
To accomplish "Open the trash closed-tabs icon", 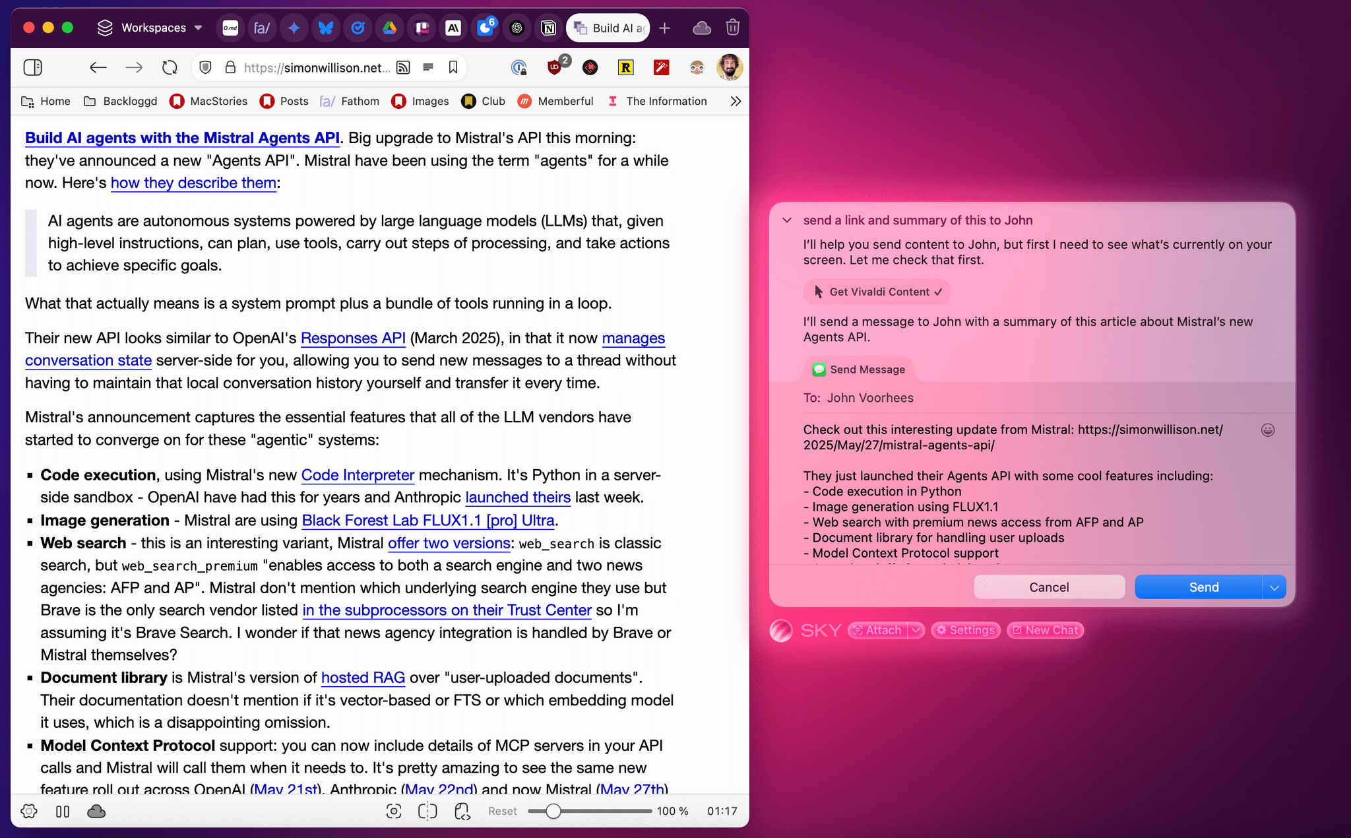I will 732,28.
